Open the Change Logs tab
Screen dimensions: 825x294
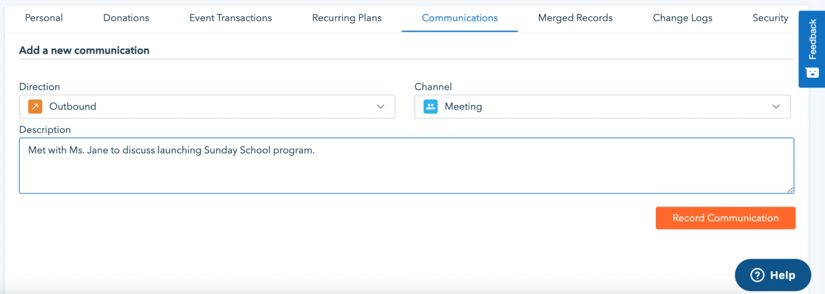(x=683, y=18)
